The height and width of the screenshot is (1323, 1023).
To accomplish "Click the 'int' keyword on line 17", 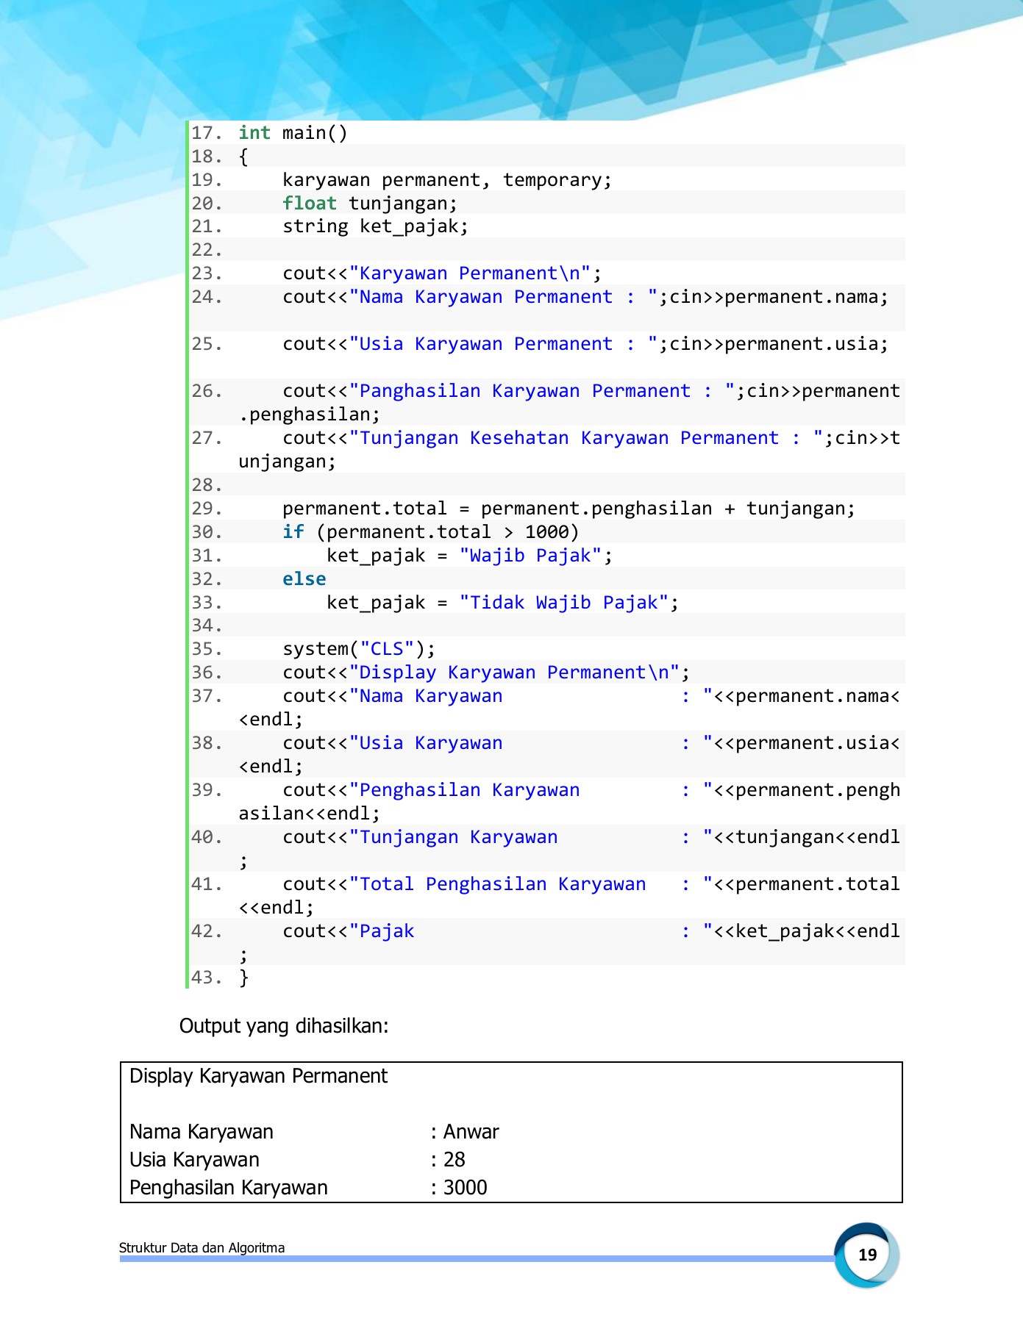I will coord(254,133).
